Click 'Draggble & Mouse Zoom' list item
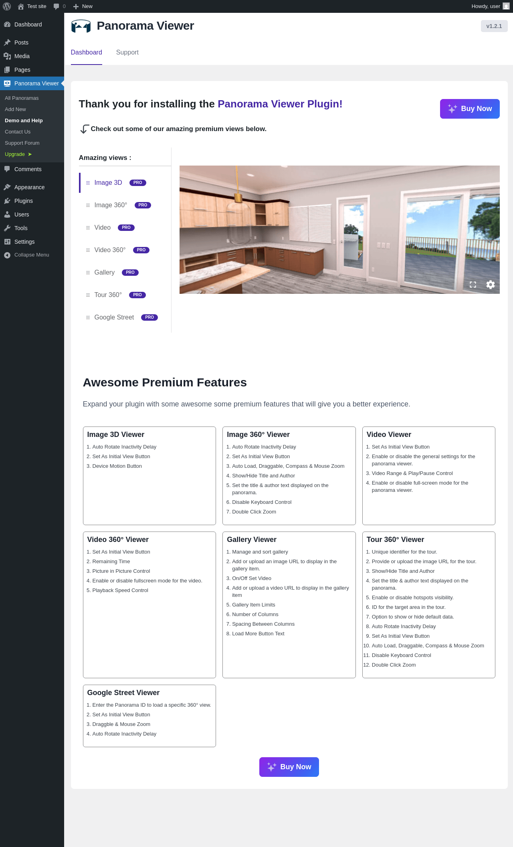 click(121, 724)
